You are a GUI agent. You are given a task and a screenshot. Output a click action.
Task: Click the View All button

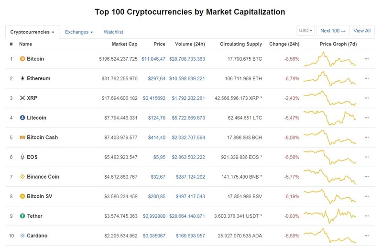point(362,31)
